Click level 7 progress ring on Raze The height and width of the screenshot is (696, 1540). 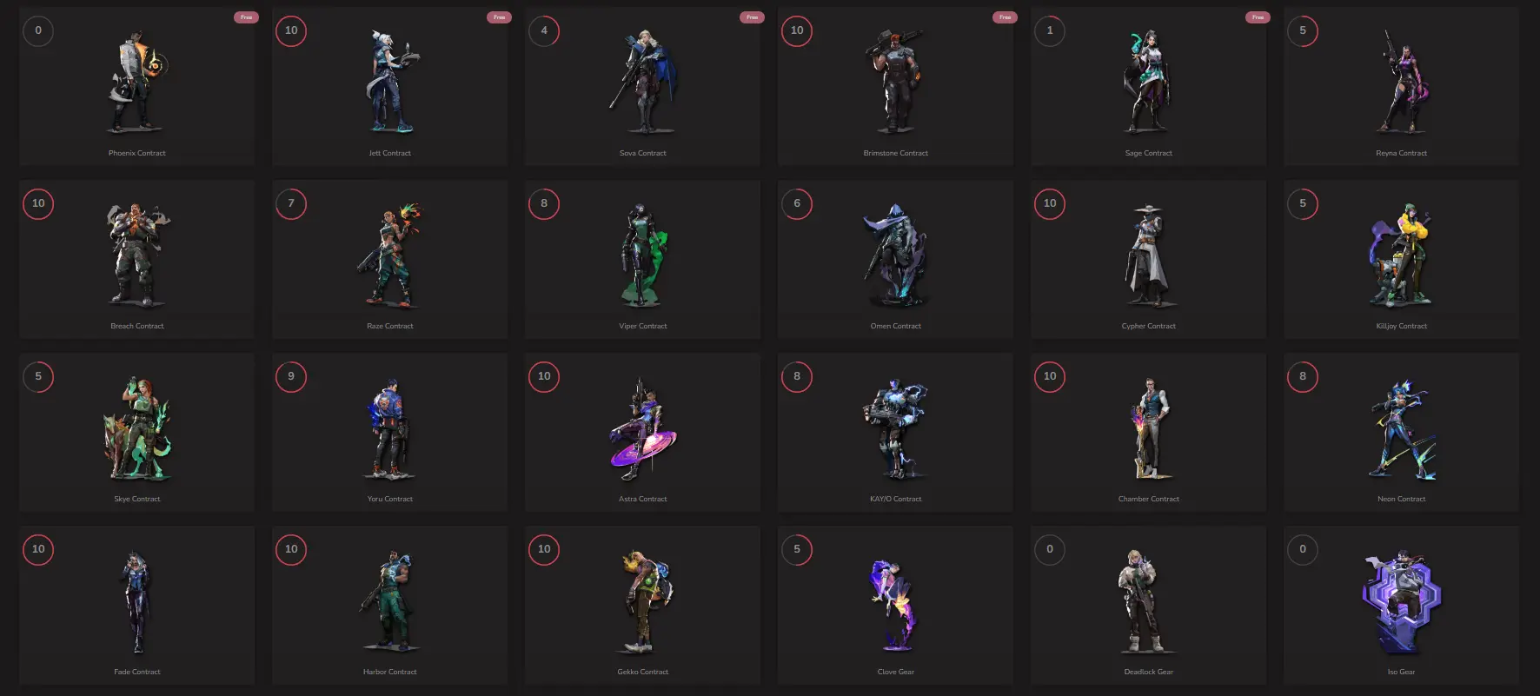point(291,203)
